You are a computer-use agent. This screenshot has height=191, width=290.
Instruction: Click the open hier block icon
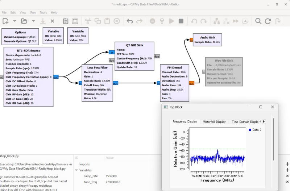(x=278, y=21)
